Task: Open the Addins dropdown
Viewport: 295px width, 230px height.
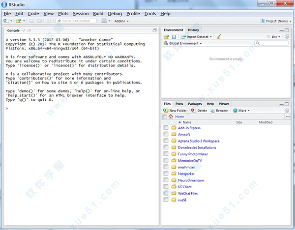Action: point(121,21)
